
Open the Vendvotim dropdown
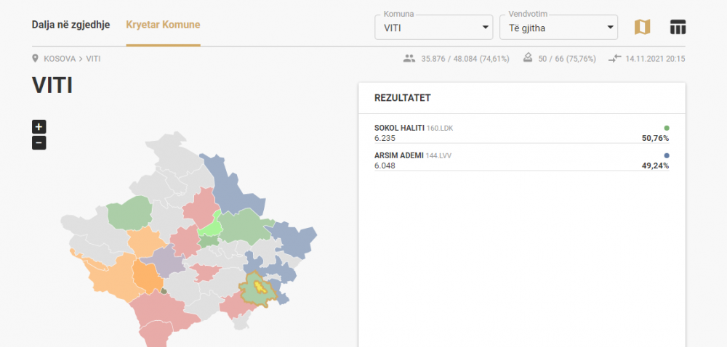558,28
